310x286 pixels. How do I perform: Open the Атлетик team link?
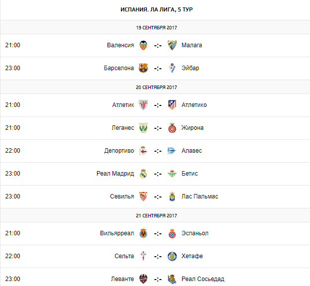(123, 105)
